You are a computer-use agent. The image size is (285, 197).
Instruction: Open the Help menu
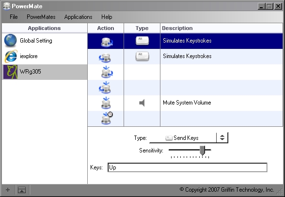point(107,17)
